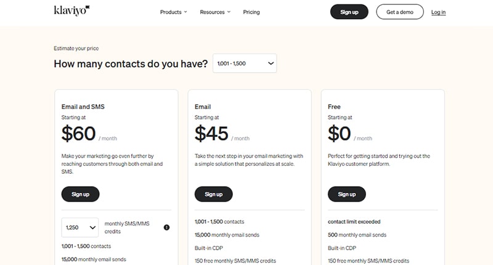Viewport: 493px width, 265px height.
Task: Click the contacts dropdown arrow icon
Action: (271, 63)
